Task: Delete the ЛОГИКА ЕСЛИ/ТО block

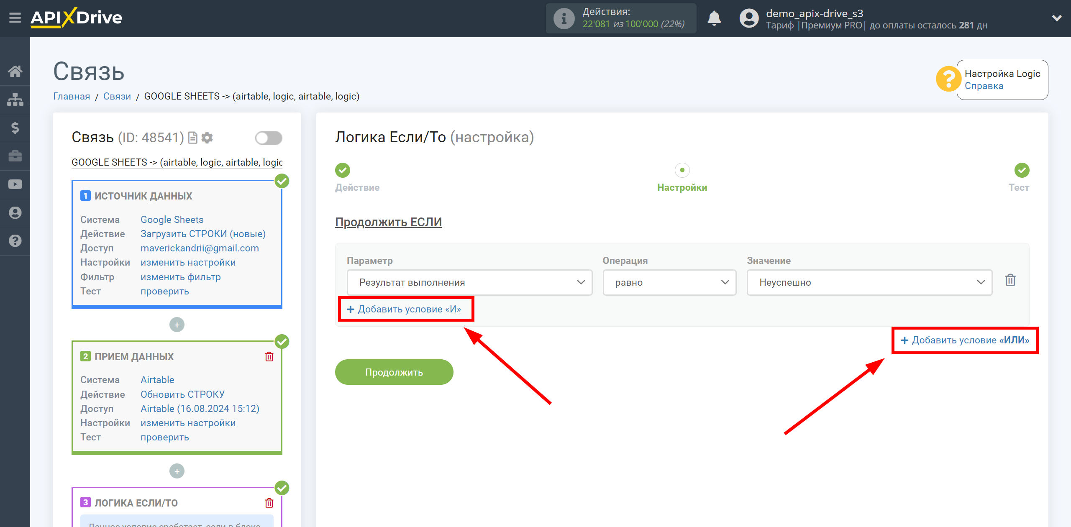Action: coord(269,503)
